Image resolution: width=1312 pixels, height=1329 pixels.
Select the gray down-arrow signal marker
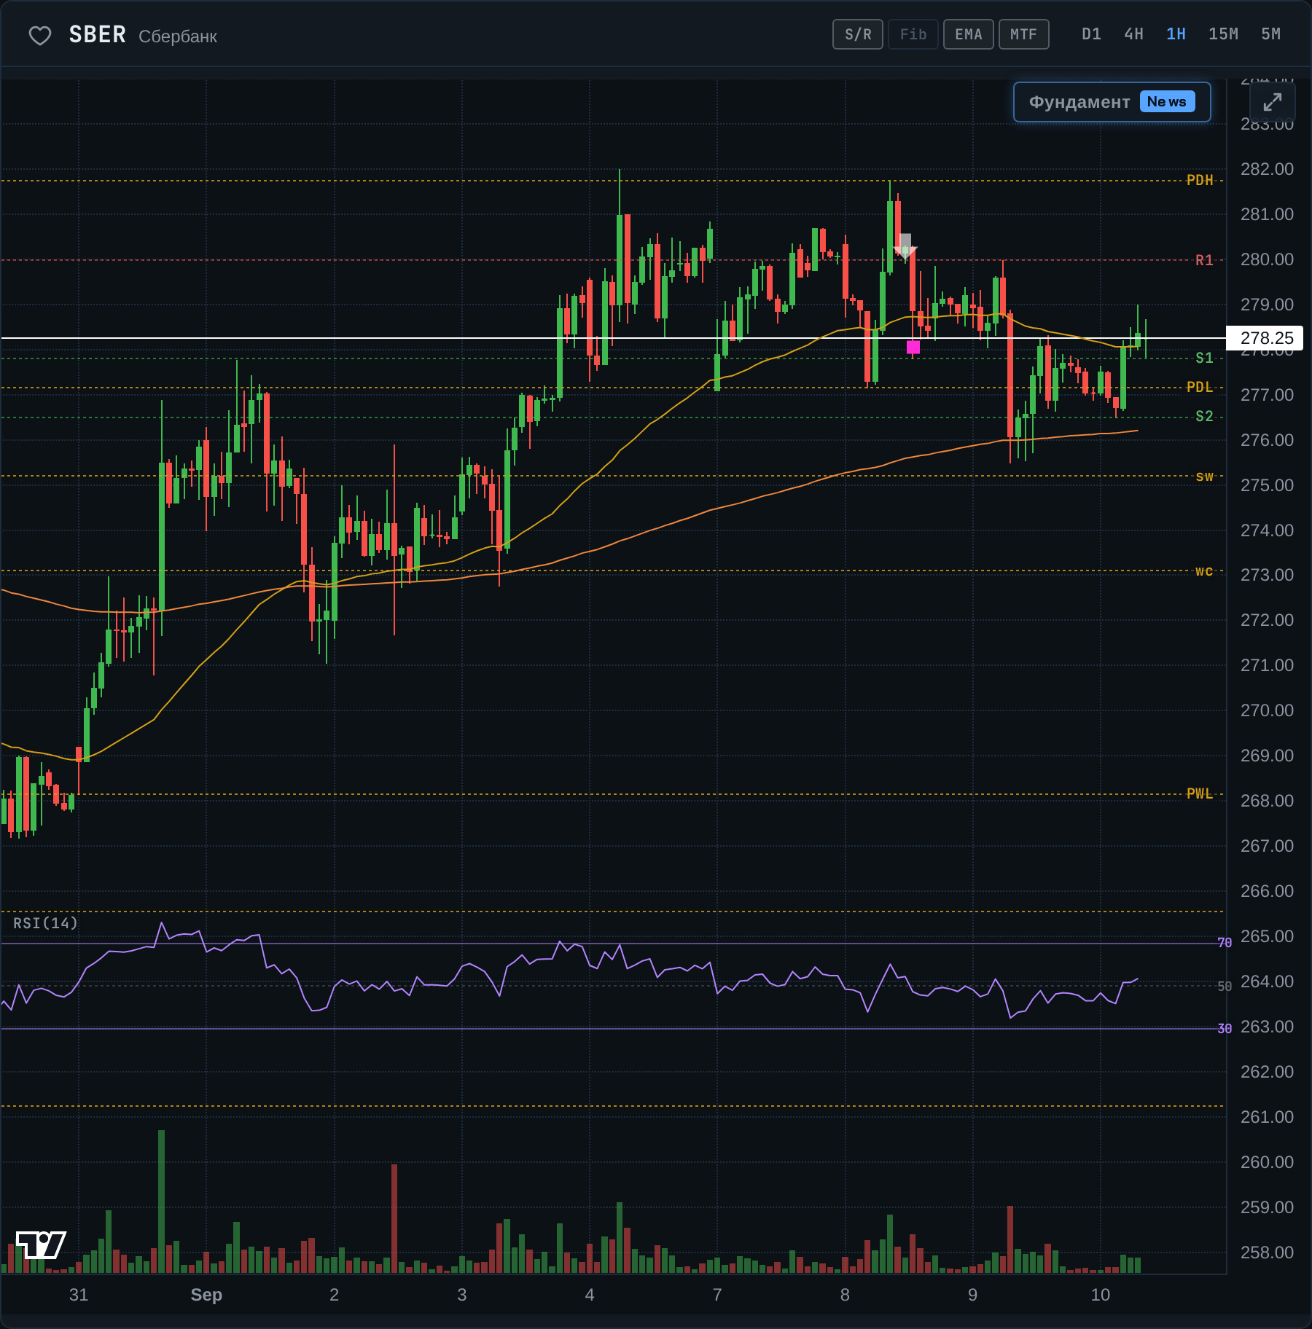pos(905,246)
